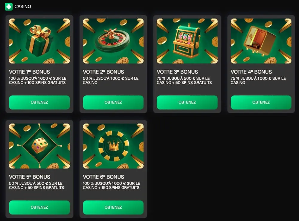Open the "Votre 4e Bonus" title
This screenshot has height=221, width=299.
pos(251,72)
